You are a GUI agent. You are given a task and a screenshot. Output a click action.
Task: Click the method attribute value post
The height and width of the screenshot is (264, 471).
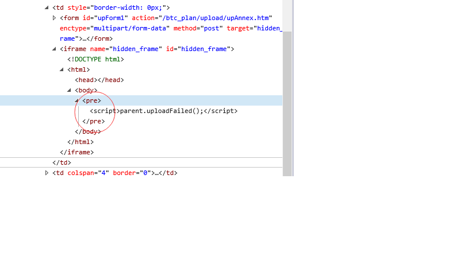tap(212, 28)
